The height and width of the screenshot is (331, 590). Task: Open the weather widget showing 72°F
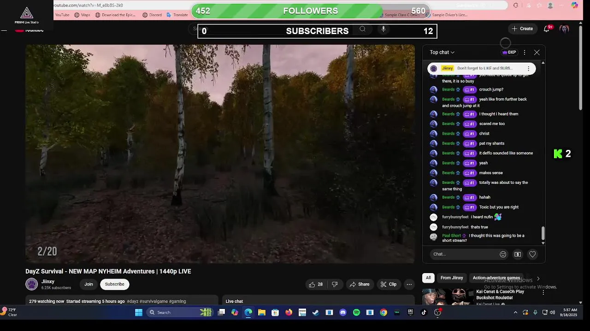9,312
